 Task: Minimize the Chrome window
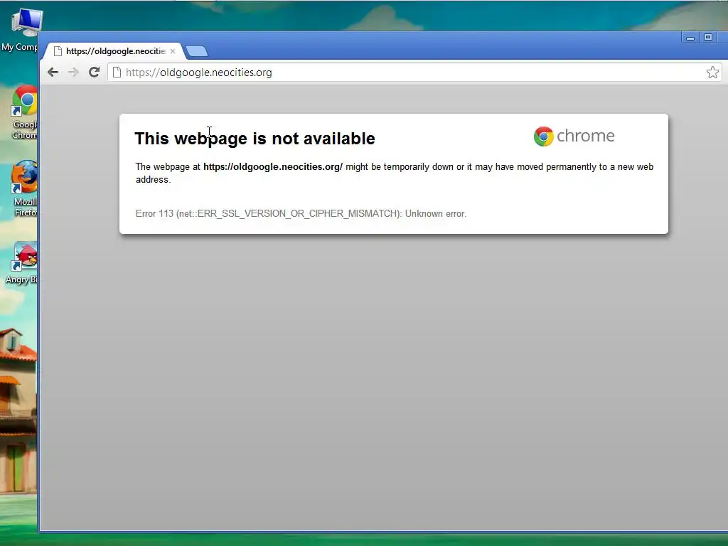point(690,38)
